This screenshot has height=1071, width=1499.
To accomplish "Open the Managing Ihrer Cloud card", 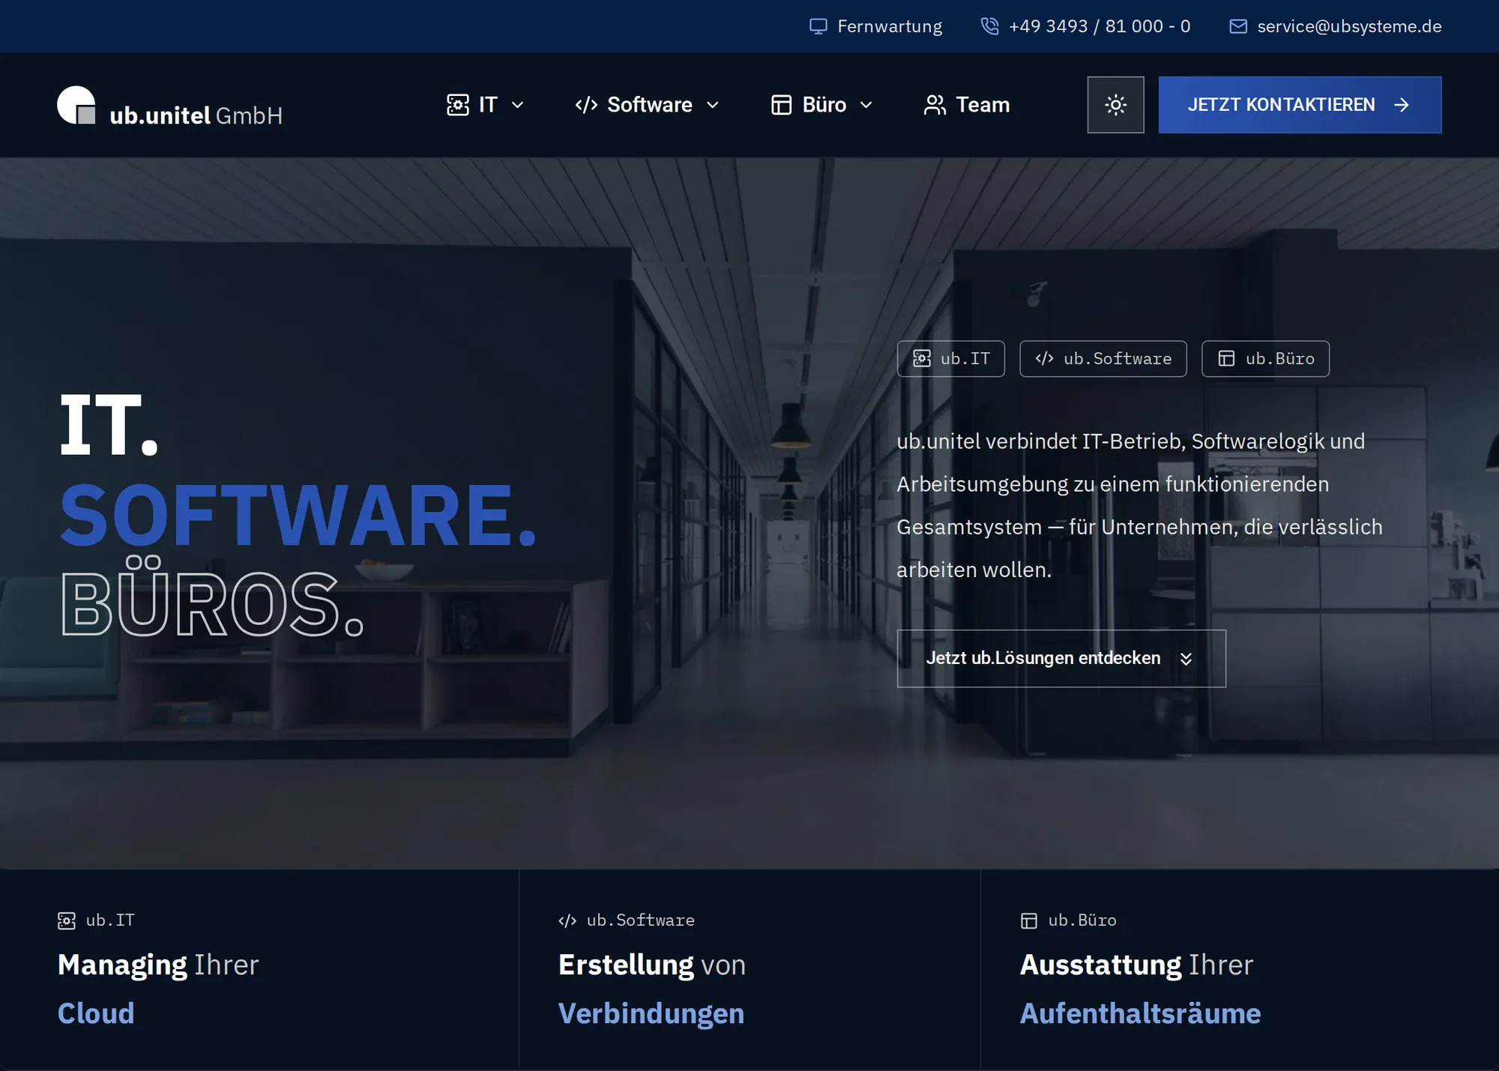I will coord(259,970).
